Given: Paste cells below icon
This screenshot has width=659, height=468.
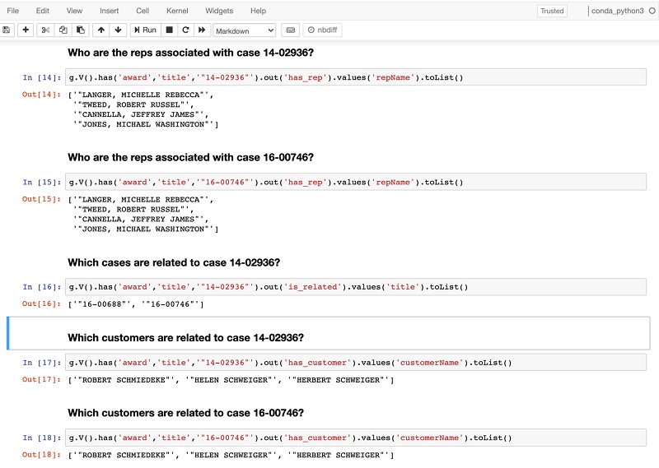Looking at the screenshot, I should coord(80,30).
